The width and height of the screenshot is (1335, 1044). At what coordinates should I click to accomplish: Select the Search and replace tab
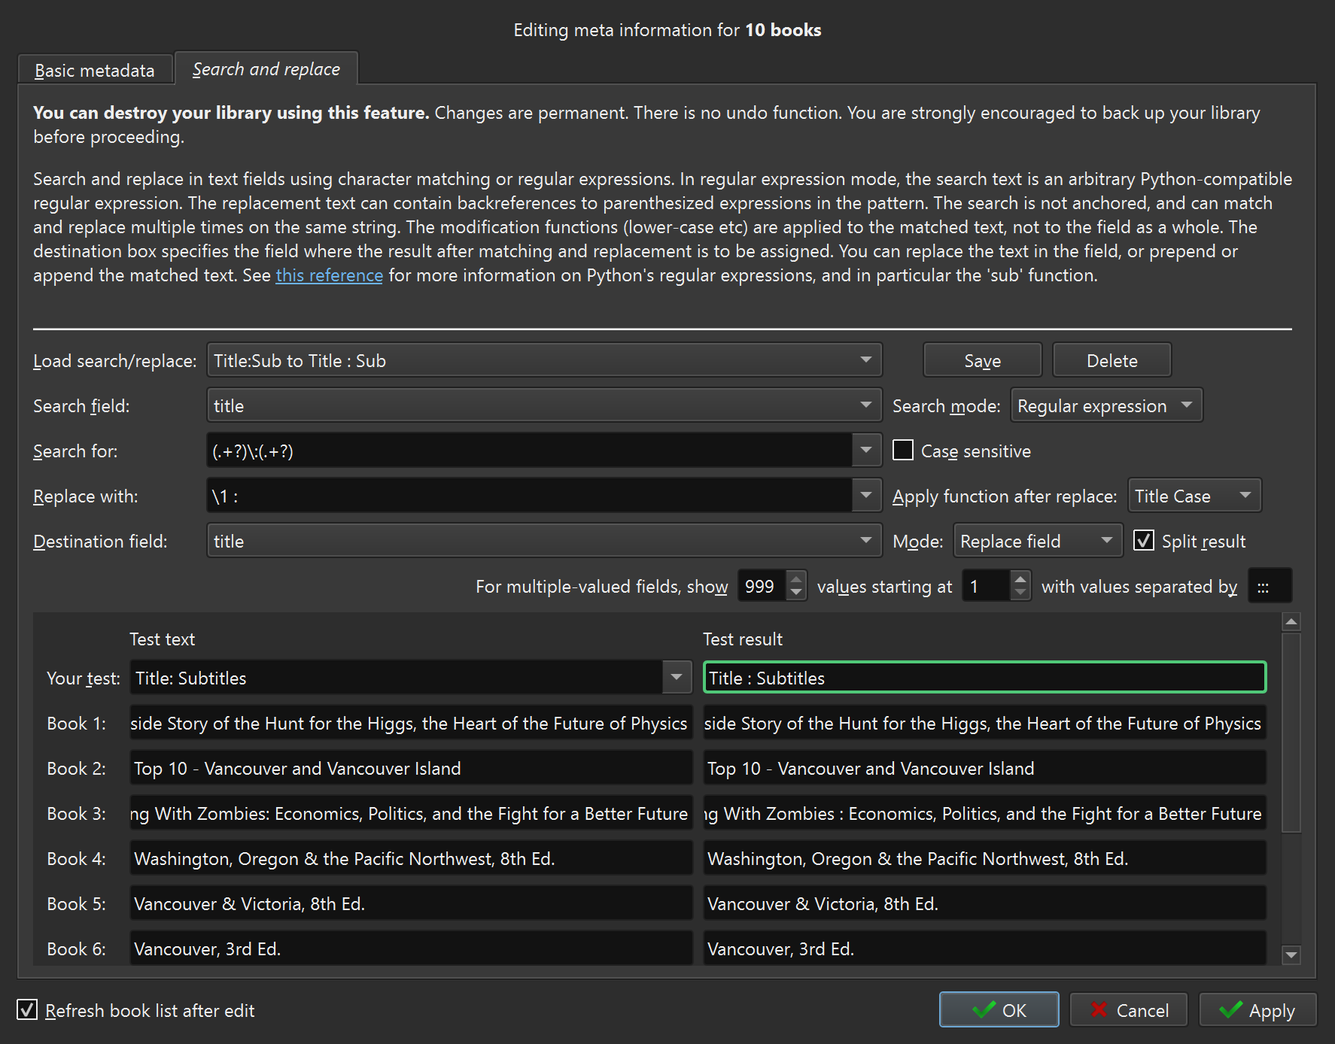tap(266, 69)
